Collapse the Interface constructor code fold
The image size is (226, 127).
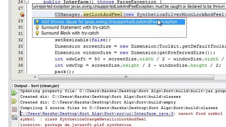(27, 2)
